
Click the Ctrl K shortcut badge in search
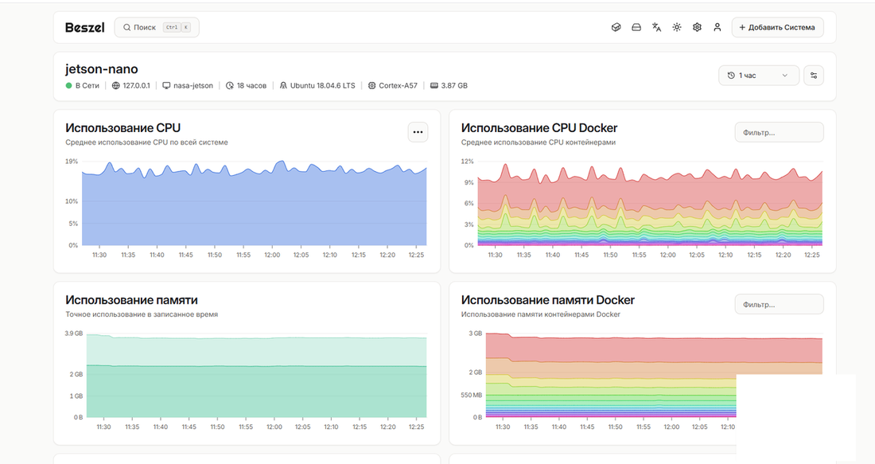[177, 27]
